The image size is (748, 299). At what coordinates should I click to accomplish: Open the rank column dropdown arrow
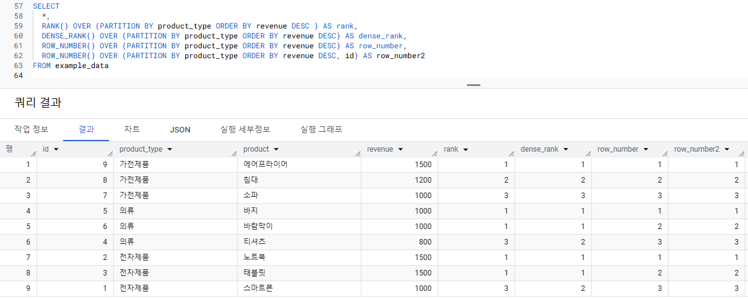point(465,149)
